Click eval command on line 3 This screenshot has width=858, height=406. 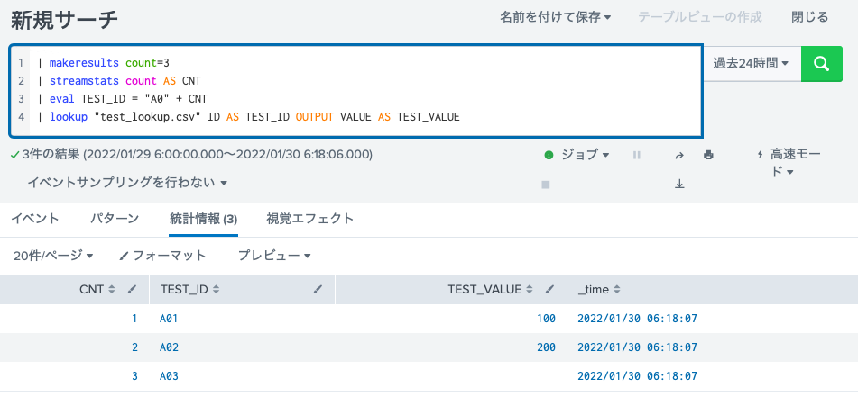click(62, 99)
